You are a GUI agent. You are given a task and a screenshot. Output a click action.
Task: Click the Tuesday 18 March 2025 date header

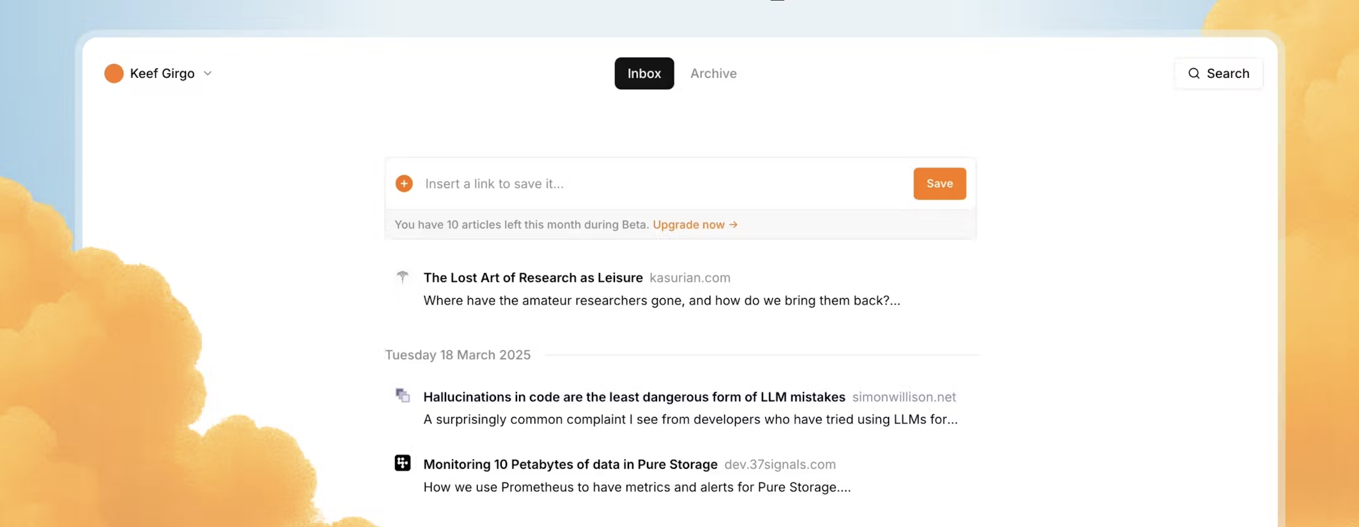(x=458, y=355)
